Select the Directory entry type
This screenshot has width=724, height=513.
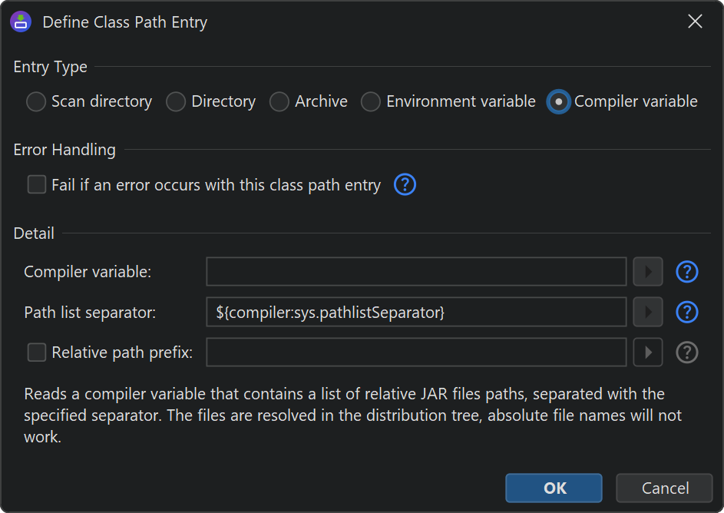pos(176,102)
